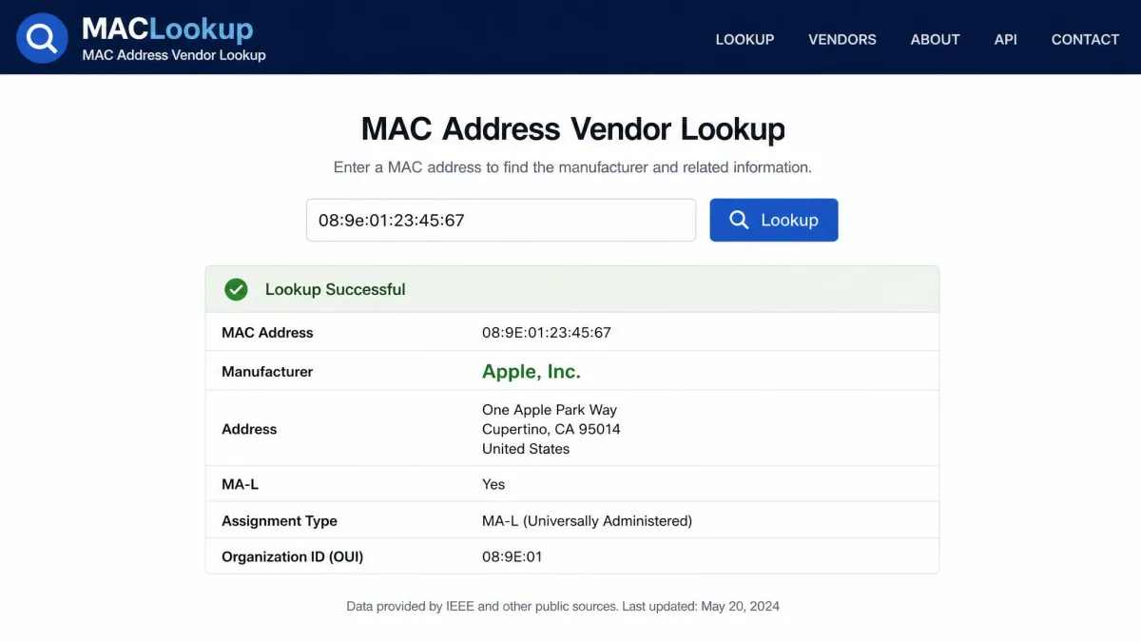Click 'MA-L (Universally Administered)' value

[x=587, y=520]
